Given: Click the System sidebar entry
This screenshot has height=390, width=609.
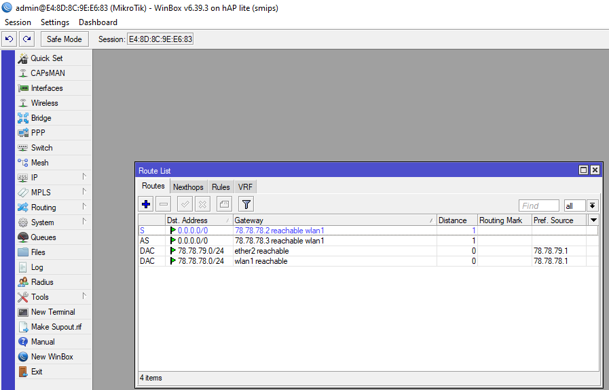Looking at the screenshot, I should coord(54,222).
